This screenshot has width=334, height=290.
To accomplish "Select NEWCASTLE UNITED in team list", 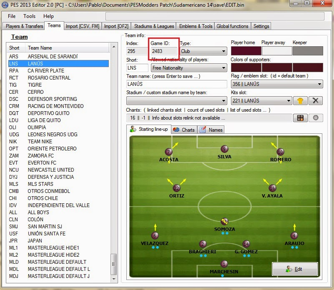I will click(58, 170).
